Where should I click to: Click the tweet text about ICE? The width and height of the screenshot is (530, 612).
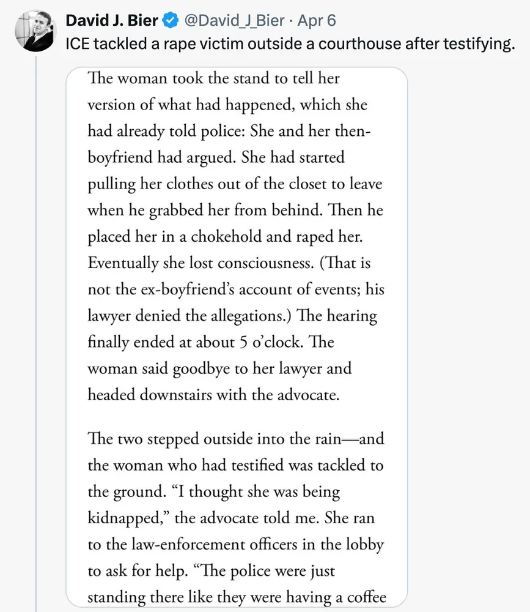287,44
